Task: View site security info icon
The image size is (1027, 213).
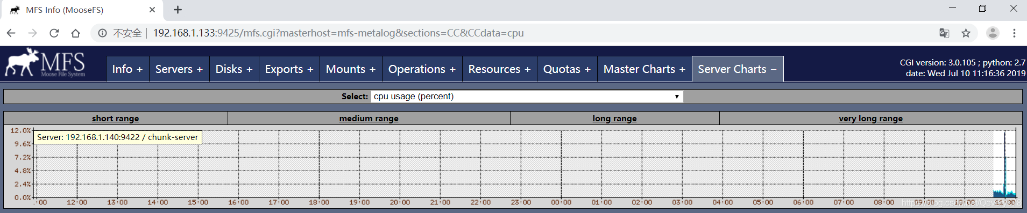Action: (102, 33)
